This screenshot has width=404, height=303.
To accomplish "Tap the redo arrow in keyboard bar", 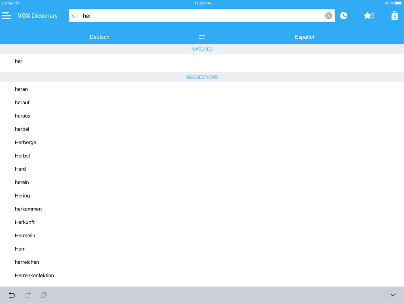I will (28, 295).
